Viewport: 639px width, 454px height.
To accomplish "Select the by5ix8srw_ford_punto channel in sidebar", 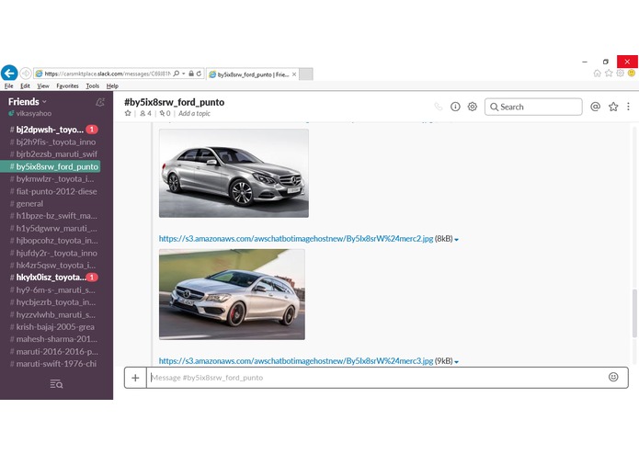I will coord(51,166).
